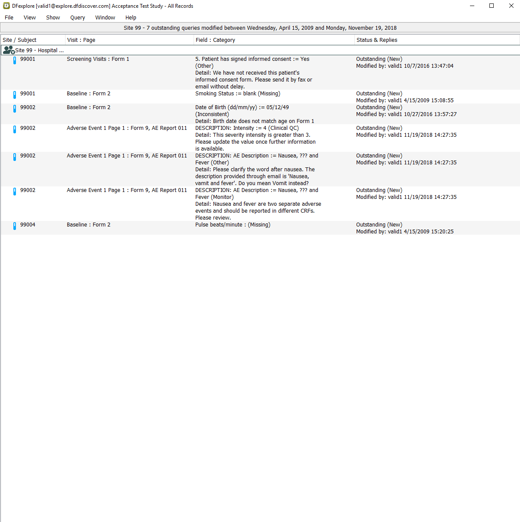The width and height of the screenshot is (520, 522).
Task: Click the Field : Category column header
Action: [215, 40]
